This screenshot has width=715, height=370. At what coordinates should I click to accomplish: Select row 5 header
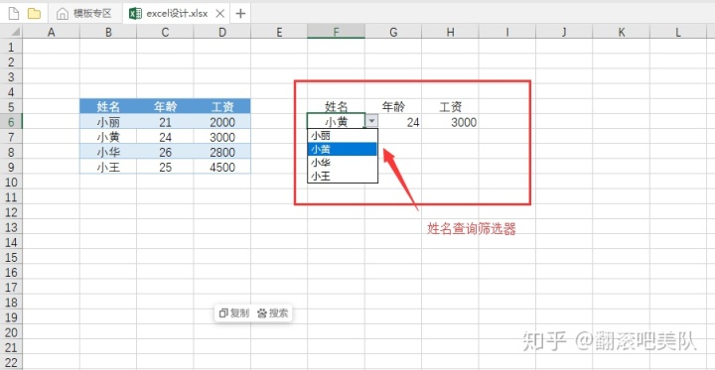click(x=11, y=107)
